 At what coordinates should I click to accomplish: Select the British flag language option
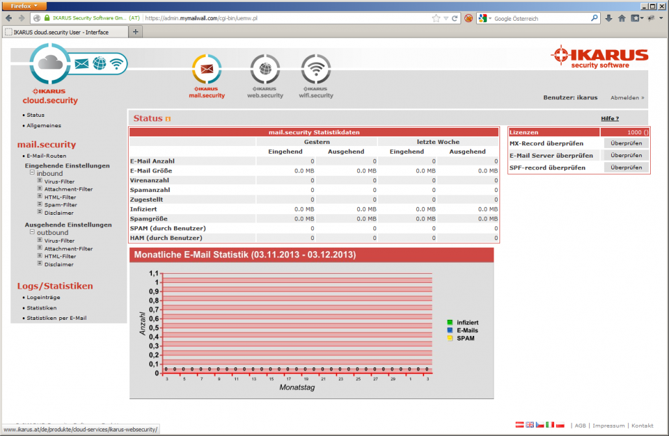click(530, 425)
